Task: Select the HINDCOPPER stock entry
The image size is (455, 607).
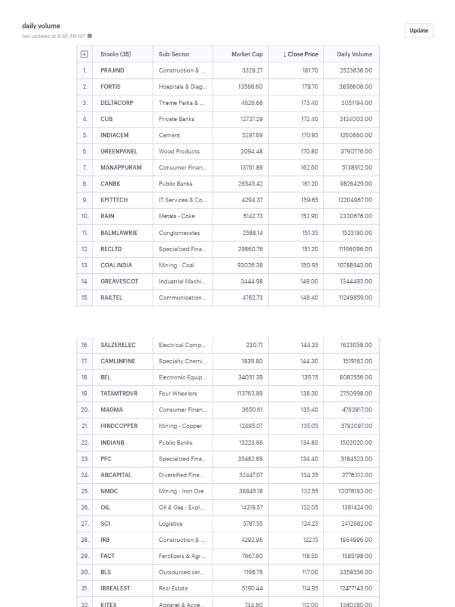Action: click(118, 426)
